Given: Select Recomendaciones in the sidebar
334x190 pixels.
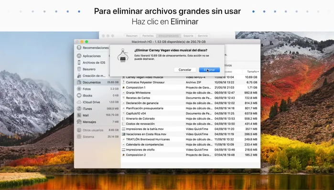Looking at the screenshot, I should 96,48.
